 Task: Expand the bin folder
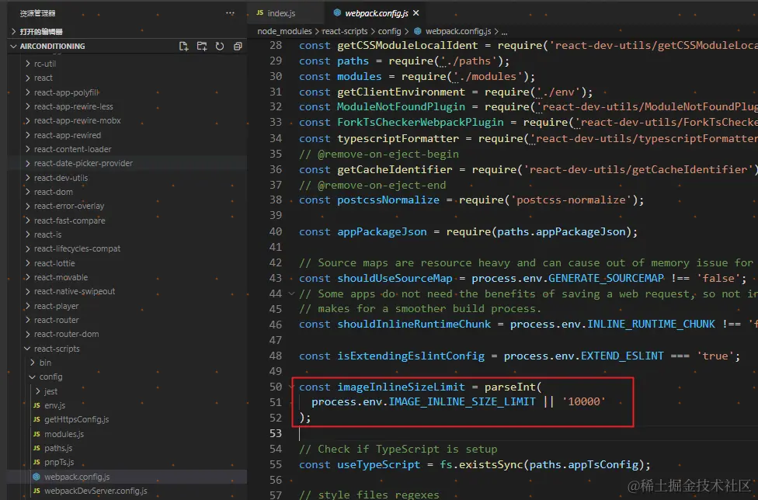point(33,363)
